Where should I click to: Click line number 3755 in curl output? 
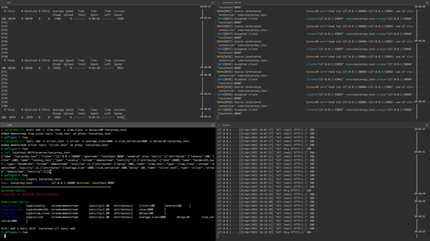4,87
